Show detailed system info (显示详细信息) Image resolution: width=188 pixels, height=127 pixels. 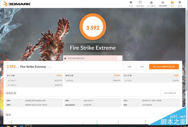click(x=170, y=93)
